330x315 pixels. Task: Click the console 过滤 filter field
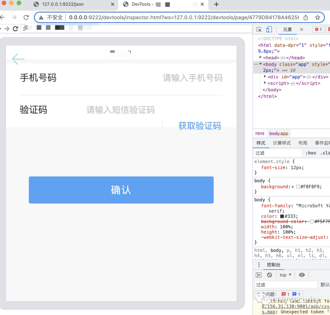(x=286, y=285)
